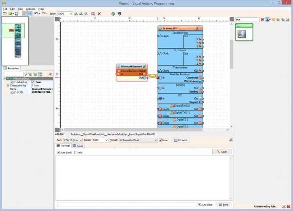
Task: Click the Zoom In magnifier icon
Action: pos(76,14)
